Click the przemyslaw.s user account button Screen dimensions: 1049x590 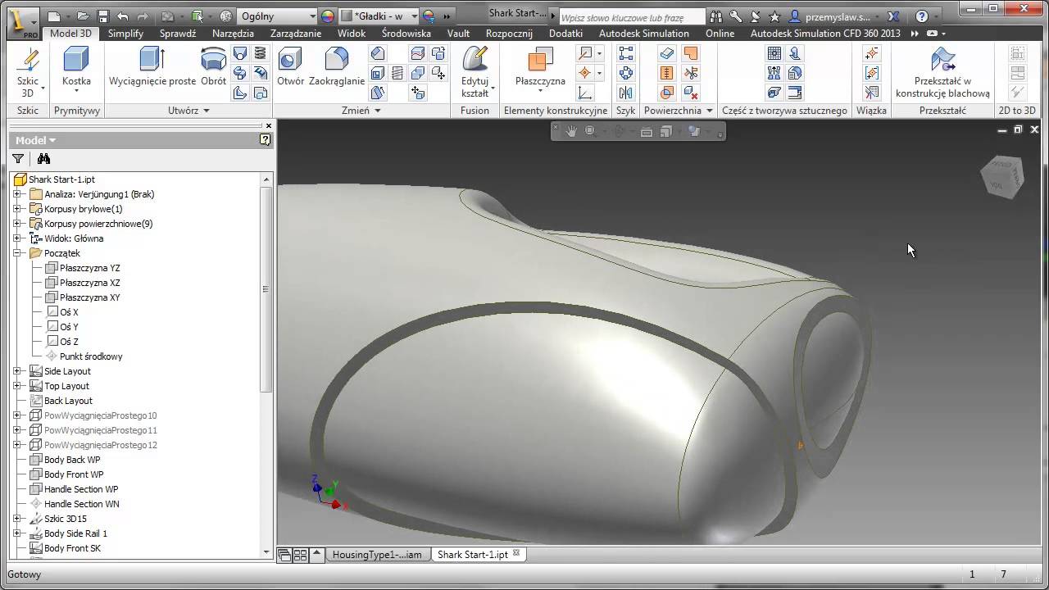(834, 16)
